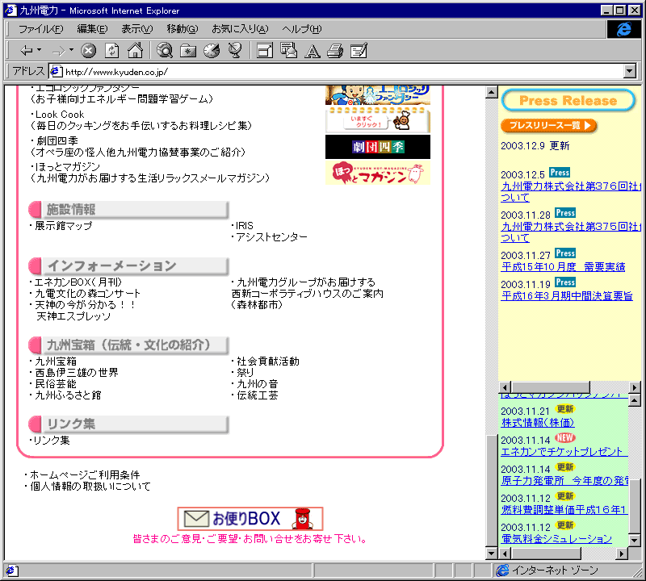Screen dimensions: 646x581
Task: Switch to Fullscreen view toolbar icon
Action: click(265, 51)
